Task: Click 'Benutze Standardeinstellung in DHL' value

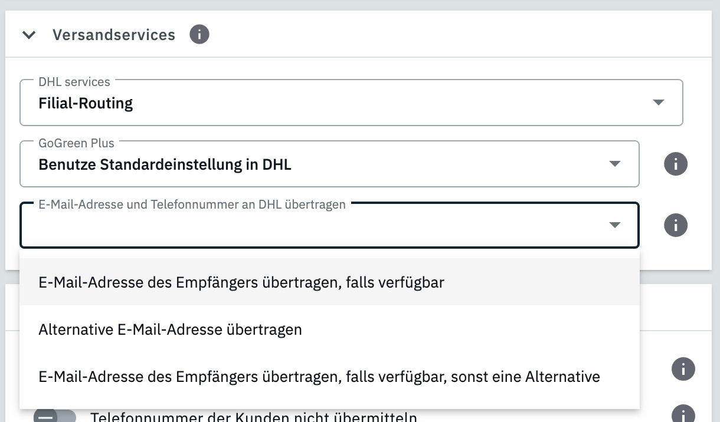Action: point(165,164)
